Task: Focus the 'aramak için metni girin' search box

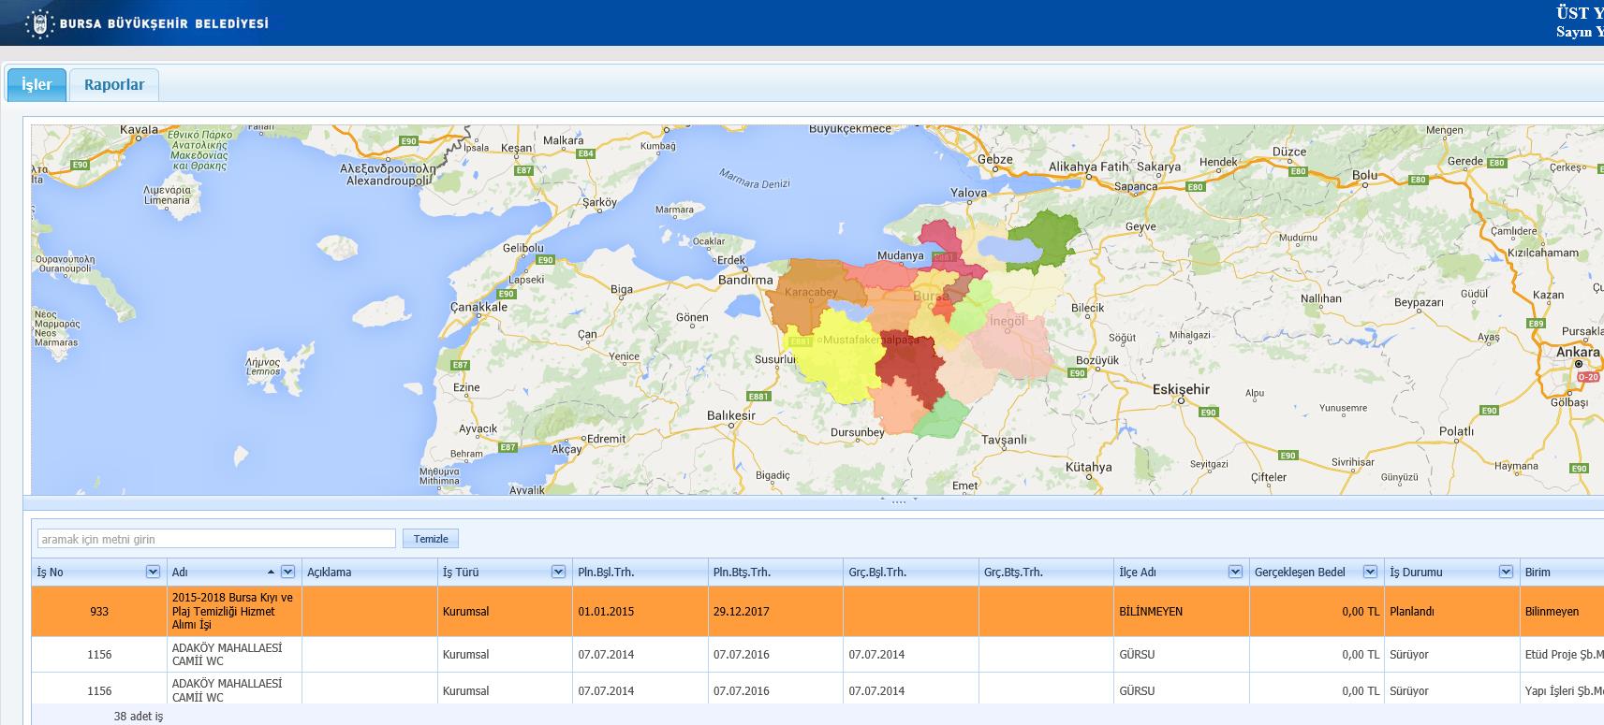Action: pos(216,539)
